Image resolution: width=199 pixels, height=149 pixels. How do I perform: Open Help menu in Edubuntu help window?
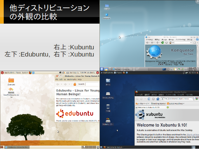click(x=80, y=79)
